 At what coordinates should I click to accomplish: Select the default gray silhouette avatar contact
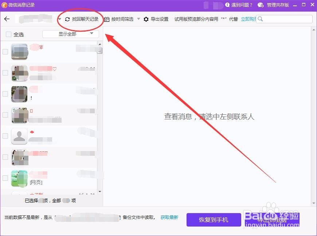[19, 136]
